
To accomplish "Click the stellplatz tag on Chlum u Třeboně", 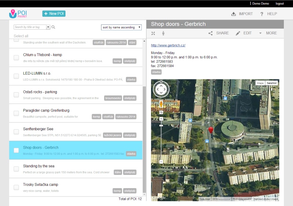I will (130, 61).
